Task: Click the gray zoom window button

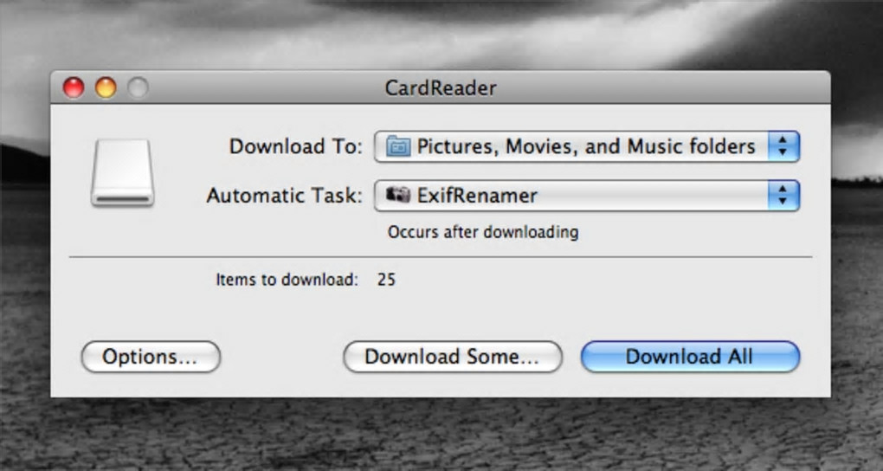Action: tap(138, 87)
